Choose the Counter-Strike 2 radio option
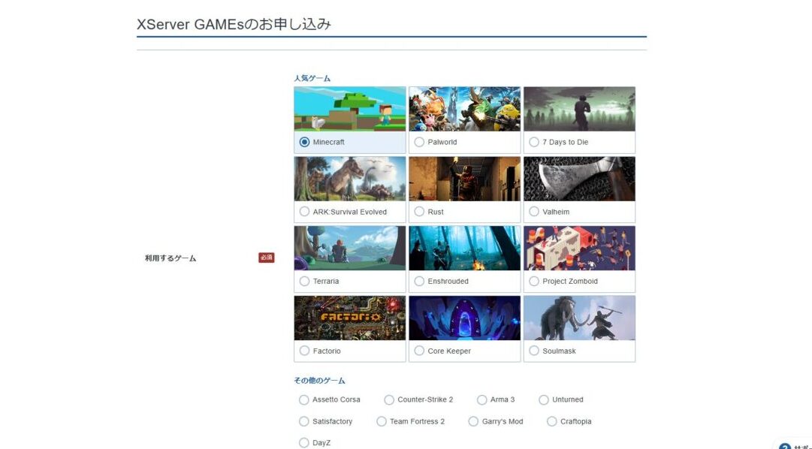812x449 pixels. (x=389, y=399)
